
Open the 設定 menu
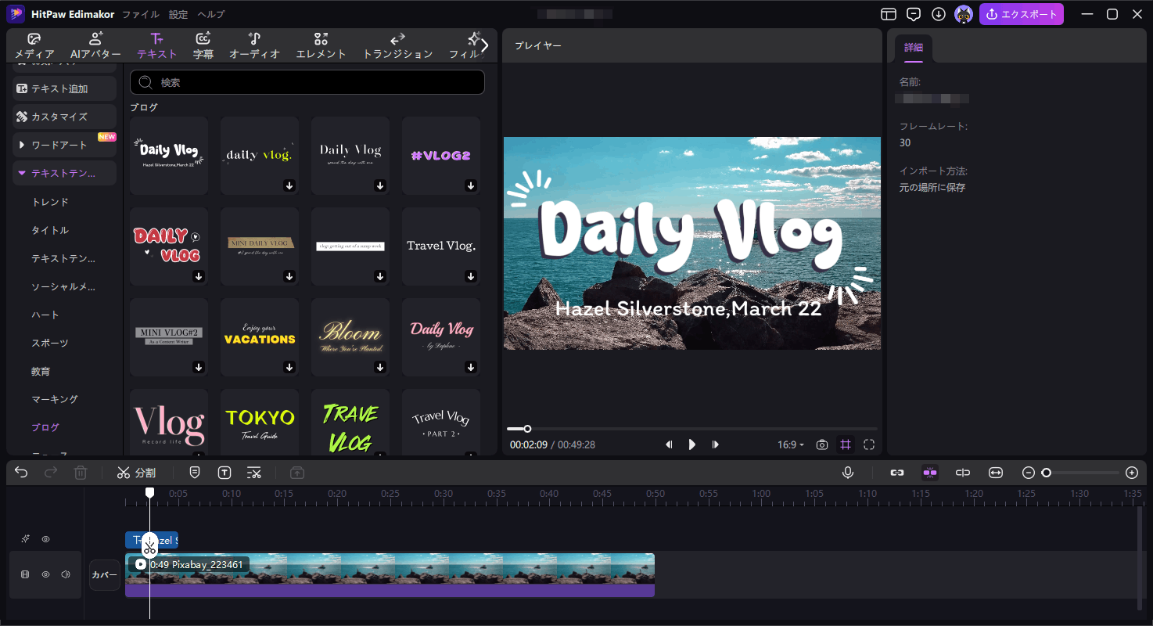[178, 14]
